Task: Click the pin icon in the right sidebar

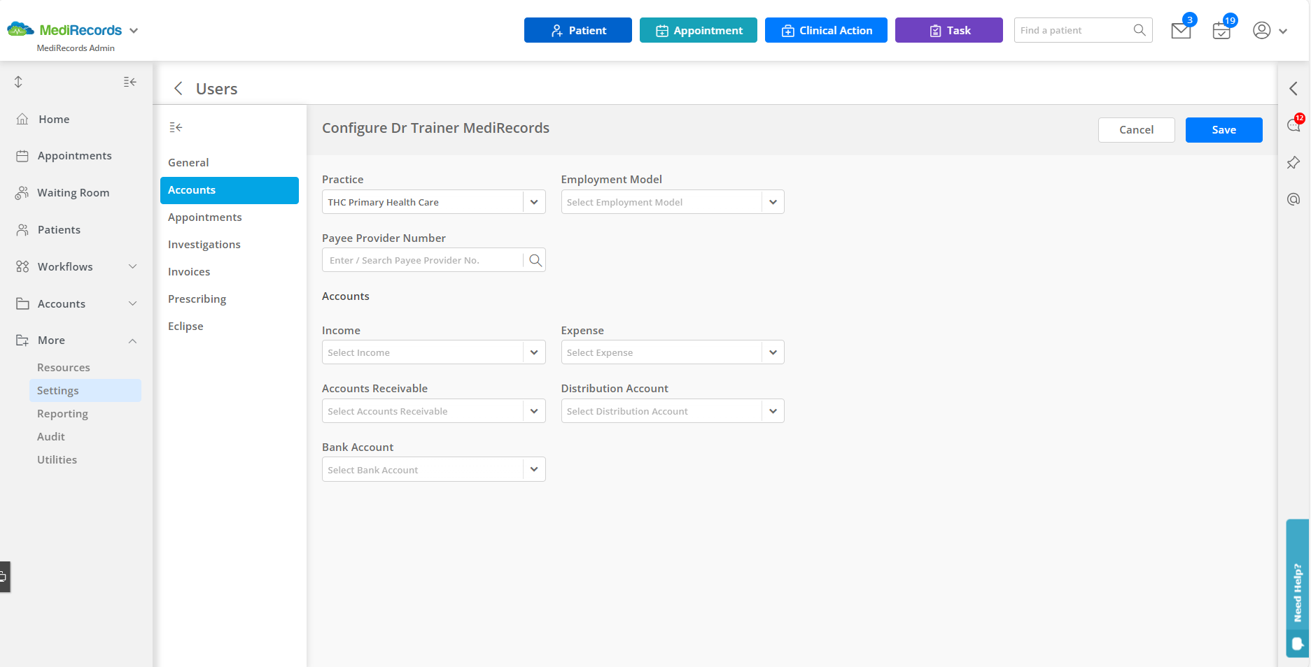Action: [x=1294, y=162]
